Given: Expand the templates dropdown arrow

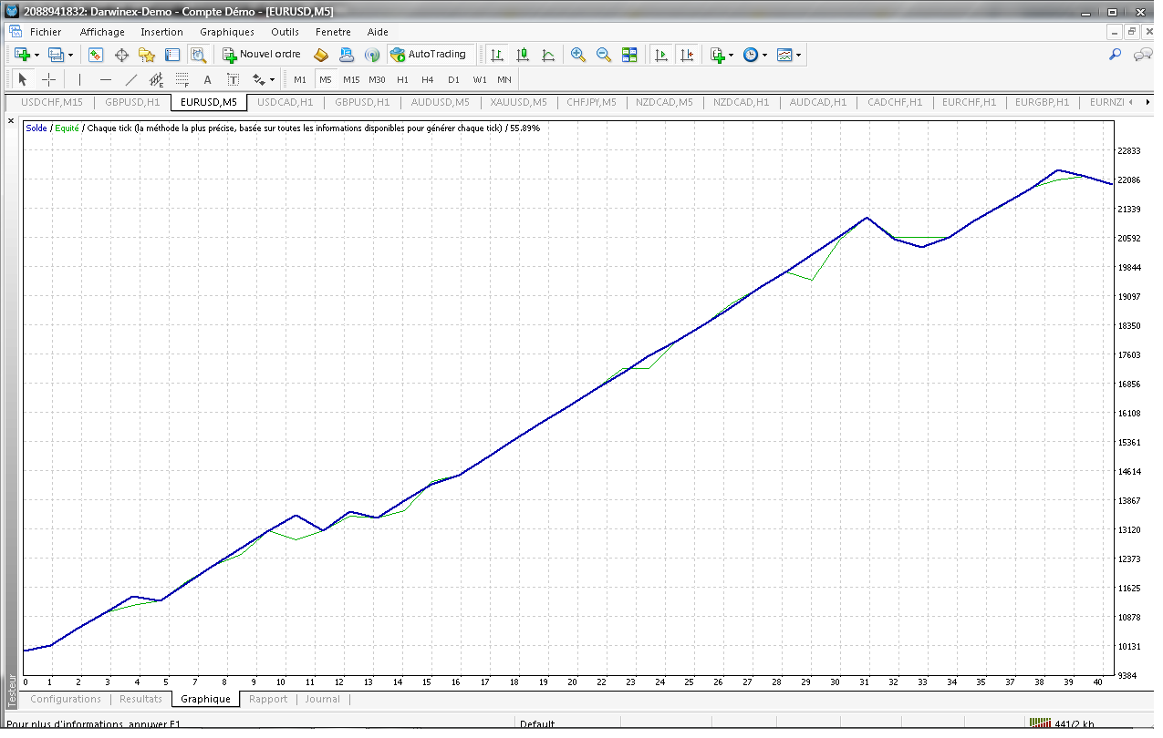Looking at the screenshot, I should (799, 56).
